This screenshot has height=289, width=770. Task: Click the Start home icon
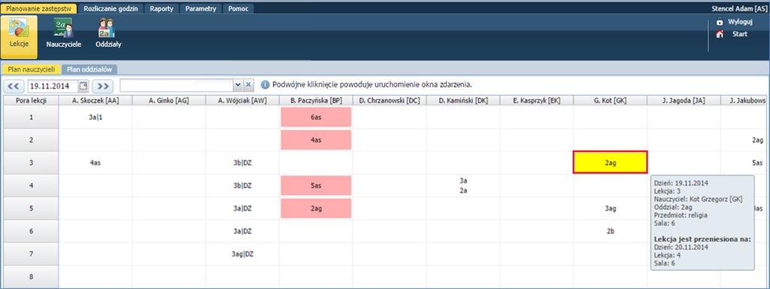720,35
